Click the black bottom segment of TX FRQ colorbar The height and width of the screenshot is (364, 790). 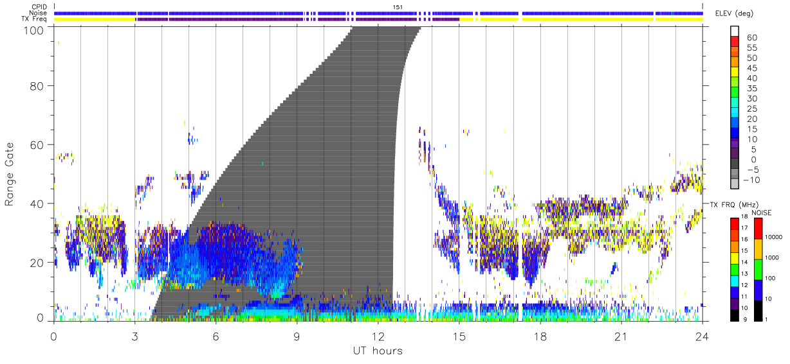[x=733, y=315]
